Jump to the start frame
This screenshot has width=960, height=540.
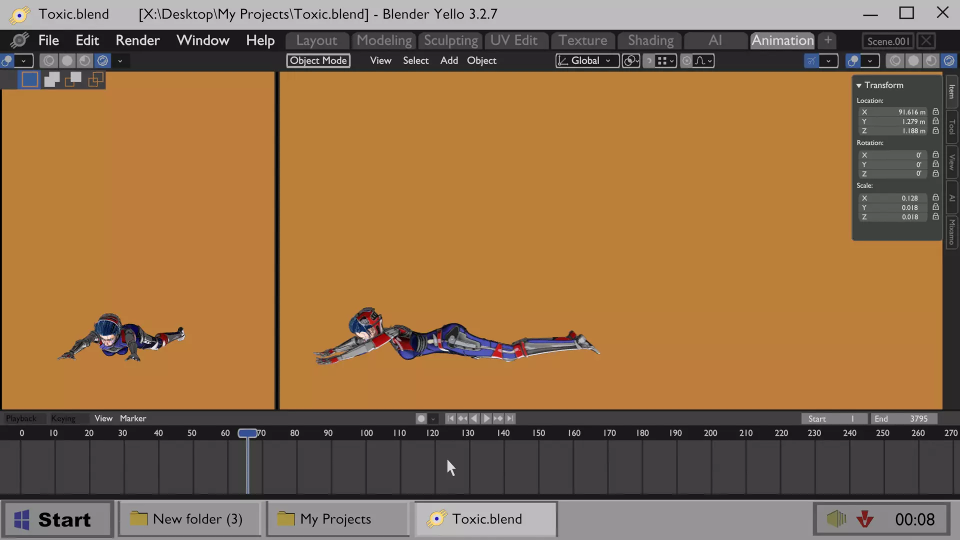tap(450, 418)
